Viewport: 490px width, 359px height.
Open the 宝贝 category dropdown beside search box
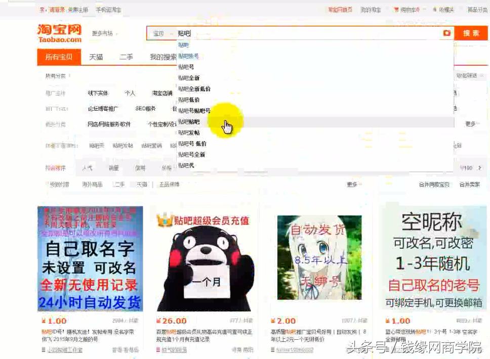[161, 33]
